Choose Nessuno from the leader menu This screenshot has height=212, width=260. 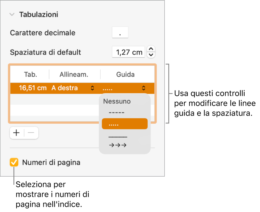117,101
